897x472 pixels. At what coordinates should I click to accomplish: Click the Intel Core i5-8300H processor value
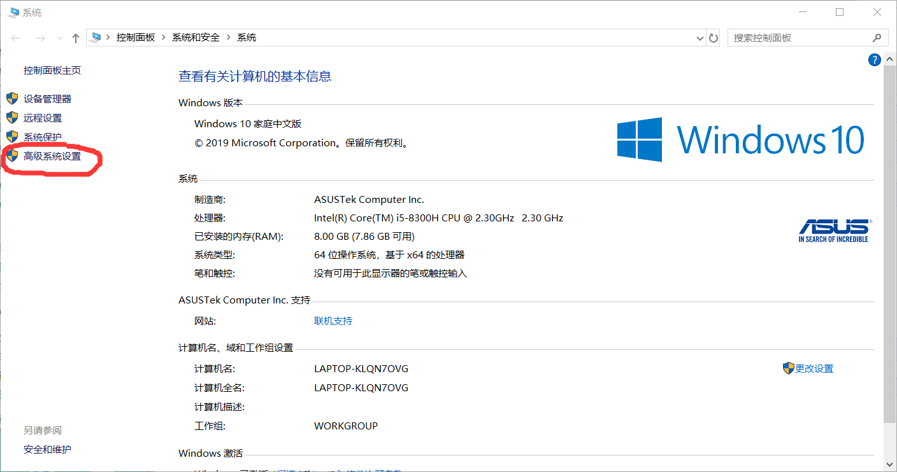[x=438, y=218]
